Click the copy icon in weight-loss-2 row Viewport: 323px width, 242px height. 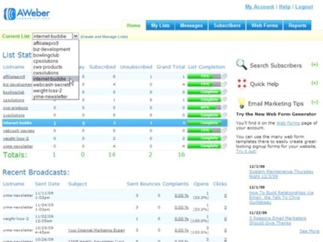[x=224, y=138]
